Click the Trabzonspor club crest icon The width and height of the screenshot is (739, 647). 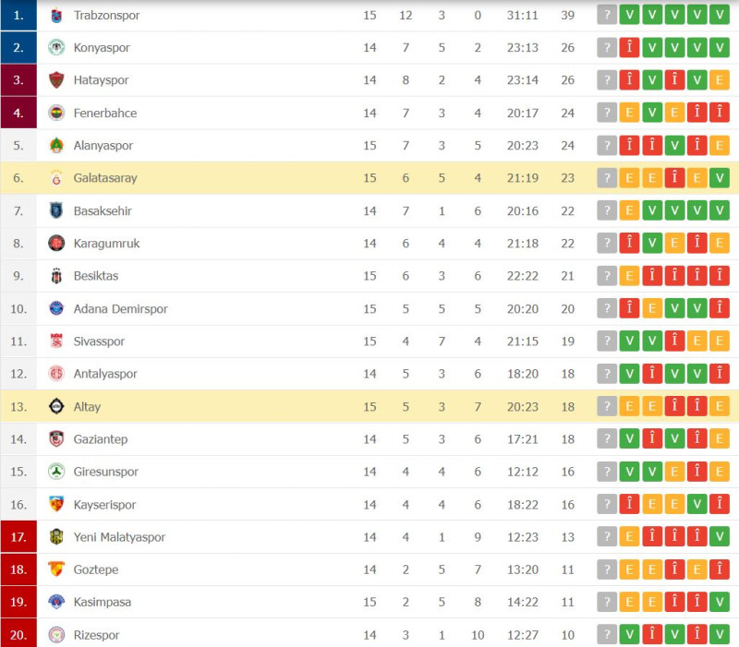(56, 16)
